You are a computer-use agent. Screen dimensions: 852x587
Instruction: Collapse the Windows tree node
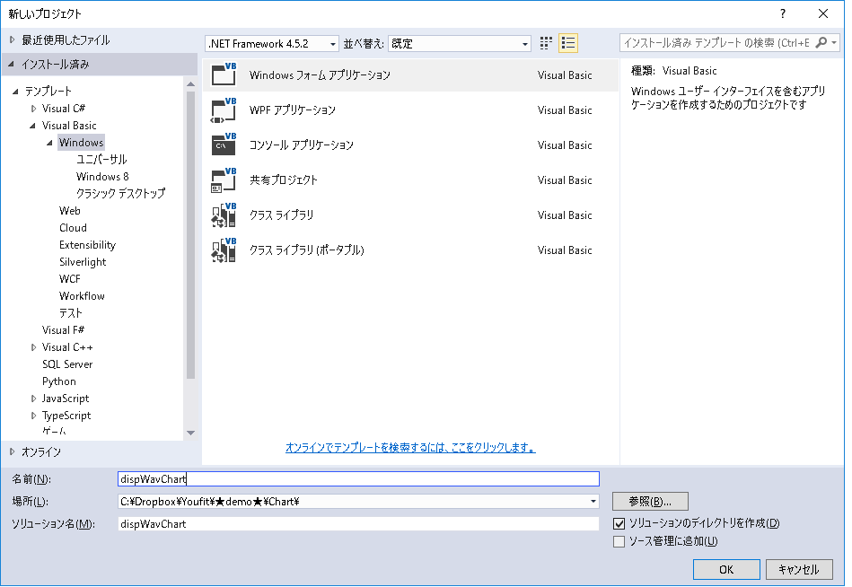[x=50, y=143]
